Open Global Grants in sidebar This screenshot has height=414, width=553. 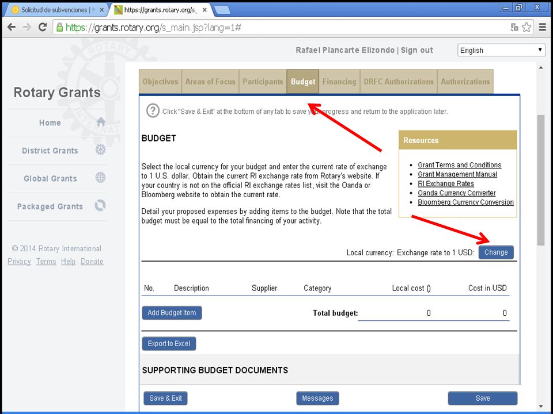point(50,178)
